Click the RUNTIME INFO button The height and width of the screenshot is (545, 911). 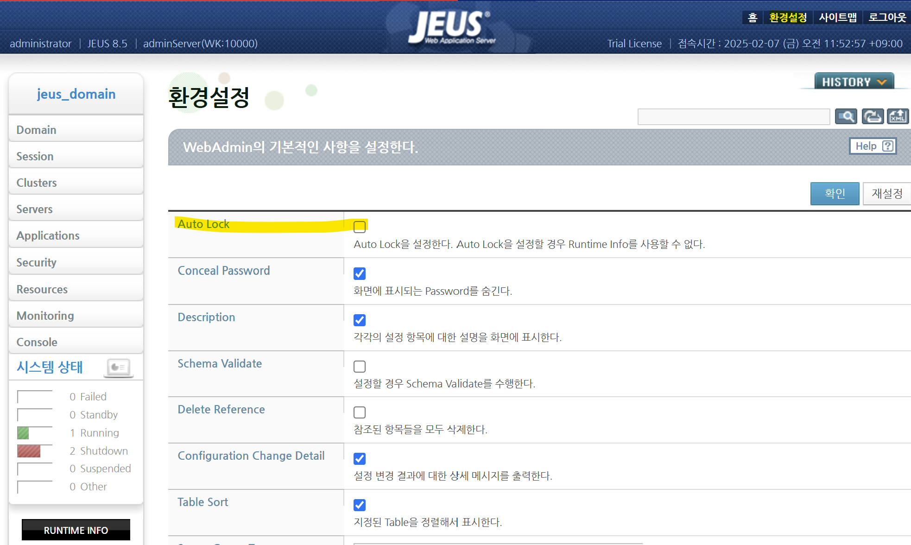76,530
